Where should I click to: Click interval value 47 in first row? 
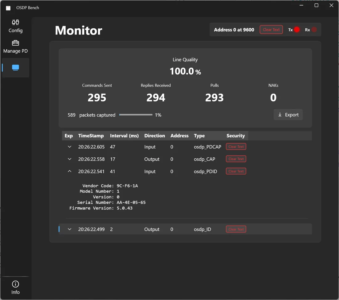pyautogui.click(x=112, y=147)
